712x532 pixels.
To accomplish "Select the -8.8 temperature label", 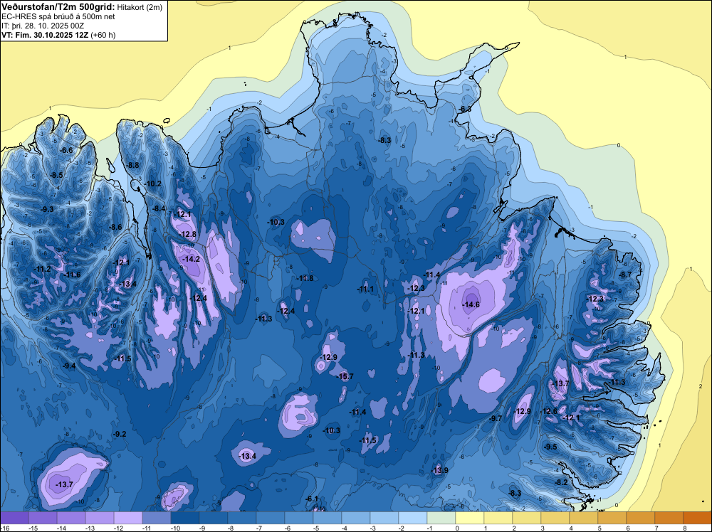I will (x=133, y=165).
